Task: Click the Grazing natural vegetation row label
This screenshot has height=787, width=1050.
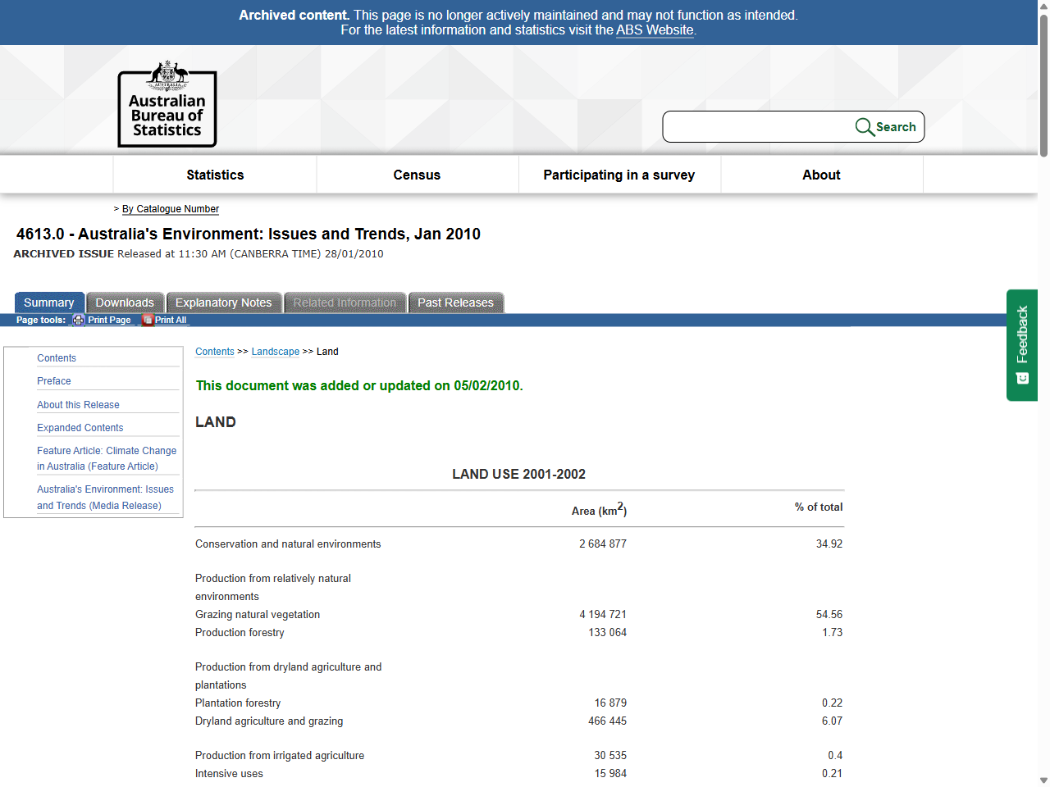Action: [258, 615]
